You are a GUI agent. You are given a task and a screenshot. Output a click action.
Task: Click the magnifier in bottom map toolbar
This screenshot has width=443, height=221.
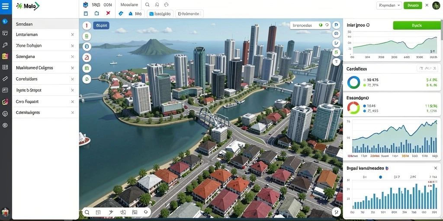click(87, 212)
